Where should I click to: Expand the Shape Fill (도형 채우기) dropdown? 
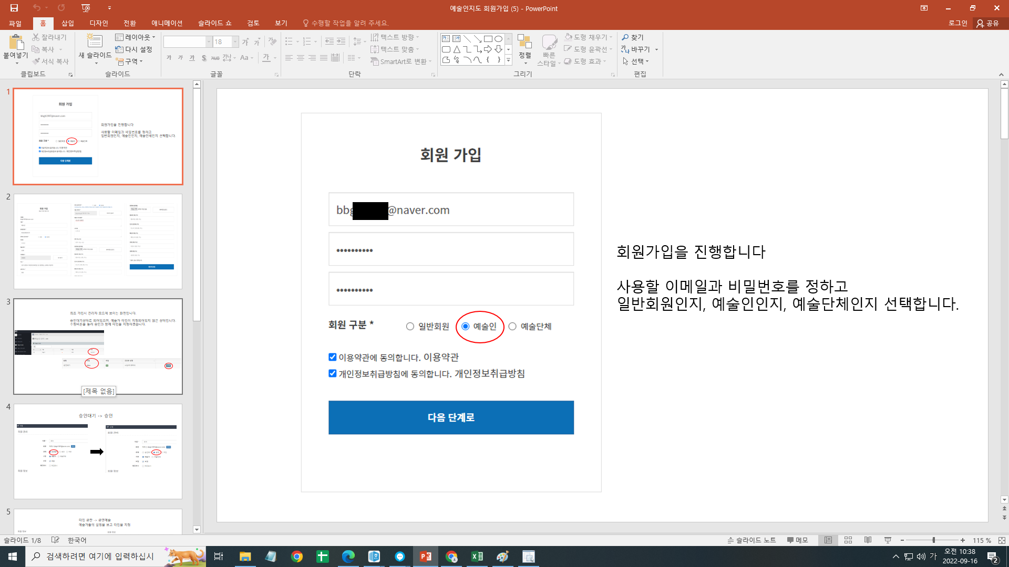(611, 37)
